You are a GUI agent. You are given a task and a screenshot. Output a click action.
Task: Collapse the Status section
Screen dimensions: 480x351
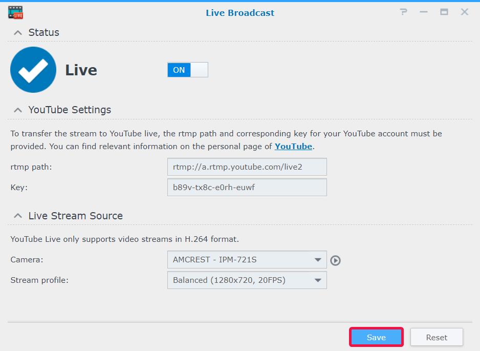pyautogui.click(x=18, y=32)
